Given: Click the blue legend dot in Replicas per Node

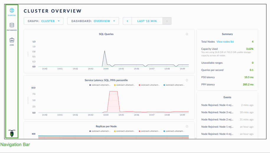Looking at the screenshot, I should coord(164,131).
